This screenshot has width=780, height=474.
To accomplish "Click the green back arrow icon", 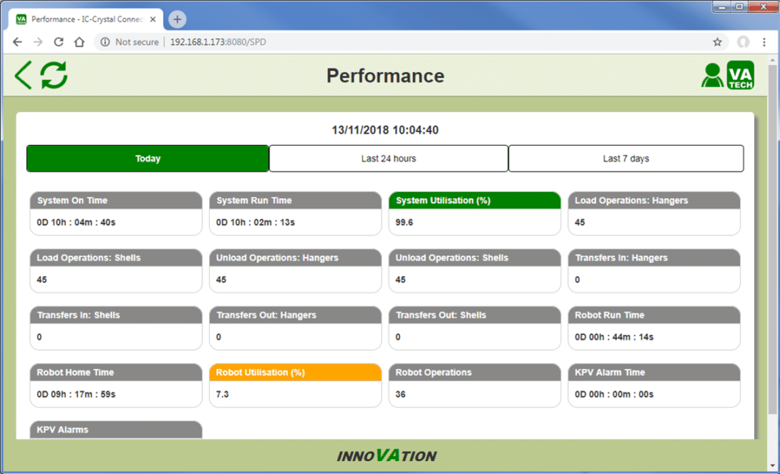I will tap(23, 76).
